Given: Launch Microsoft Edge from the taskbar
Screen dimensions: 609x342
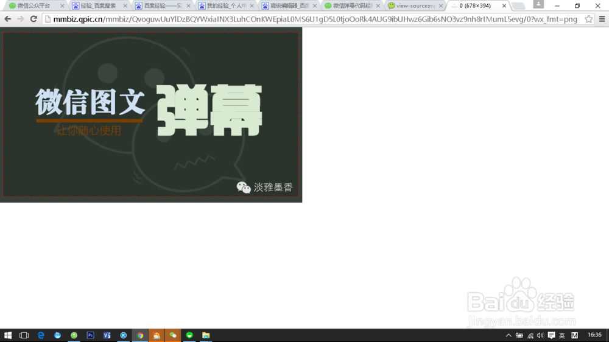Looking at the screenshot, I should [41, 335].
